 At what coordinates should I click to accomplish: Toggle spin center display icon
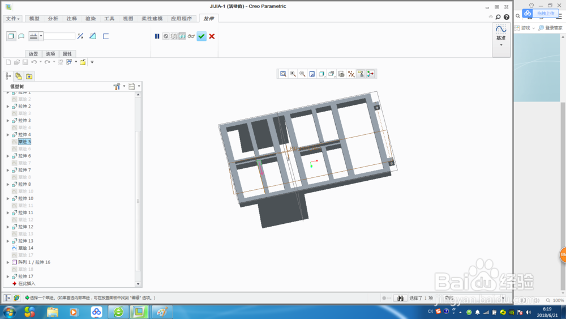click(370, 74)
